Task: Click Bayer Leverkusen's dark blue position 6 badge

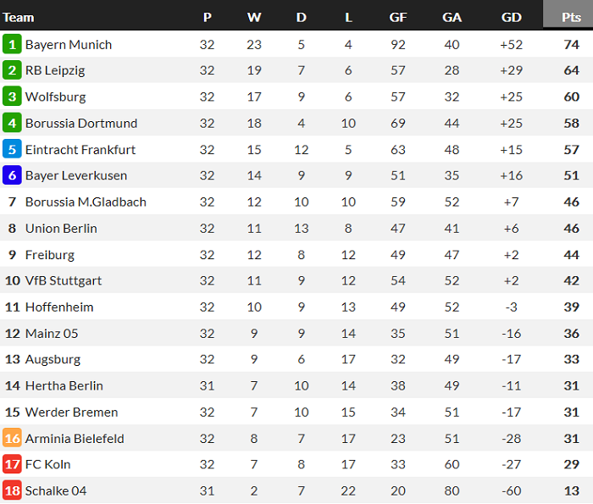Action: pyautogui.click(x=12, y=176)
